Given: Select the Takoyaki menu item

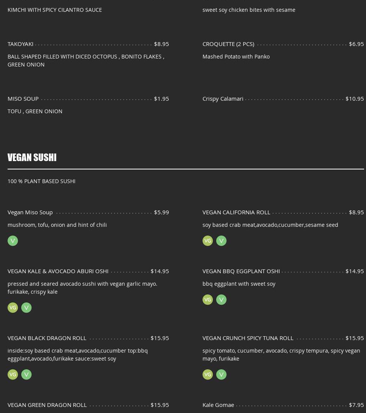Looking at the screenshot, I should click(x=20, y=44).
